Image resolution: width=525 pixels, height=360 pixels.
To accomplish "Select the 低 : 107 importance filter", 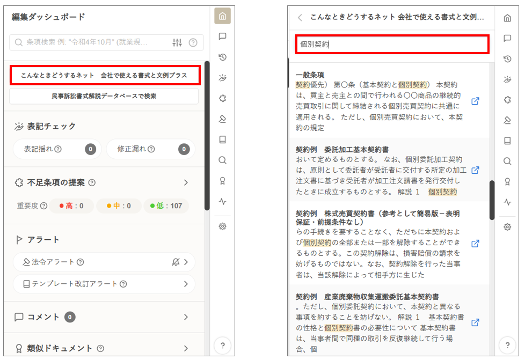I will tap(166, 205).
